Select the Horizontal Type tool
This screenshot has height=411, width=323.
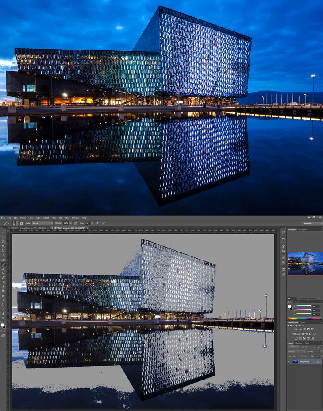click(x=3, y=299)
